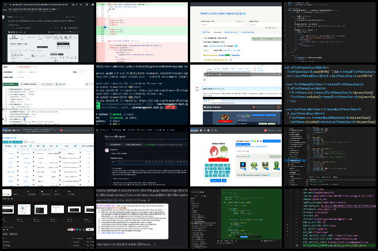Open the red and green code diff thumbnail
Image resolution: width=378 pixels, height=251 pixels.
[x=142, y=32]
